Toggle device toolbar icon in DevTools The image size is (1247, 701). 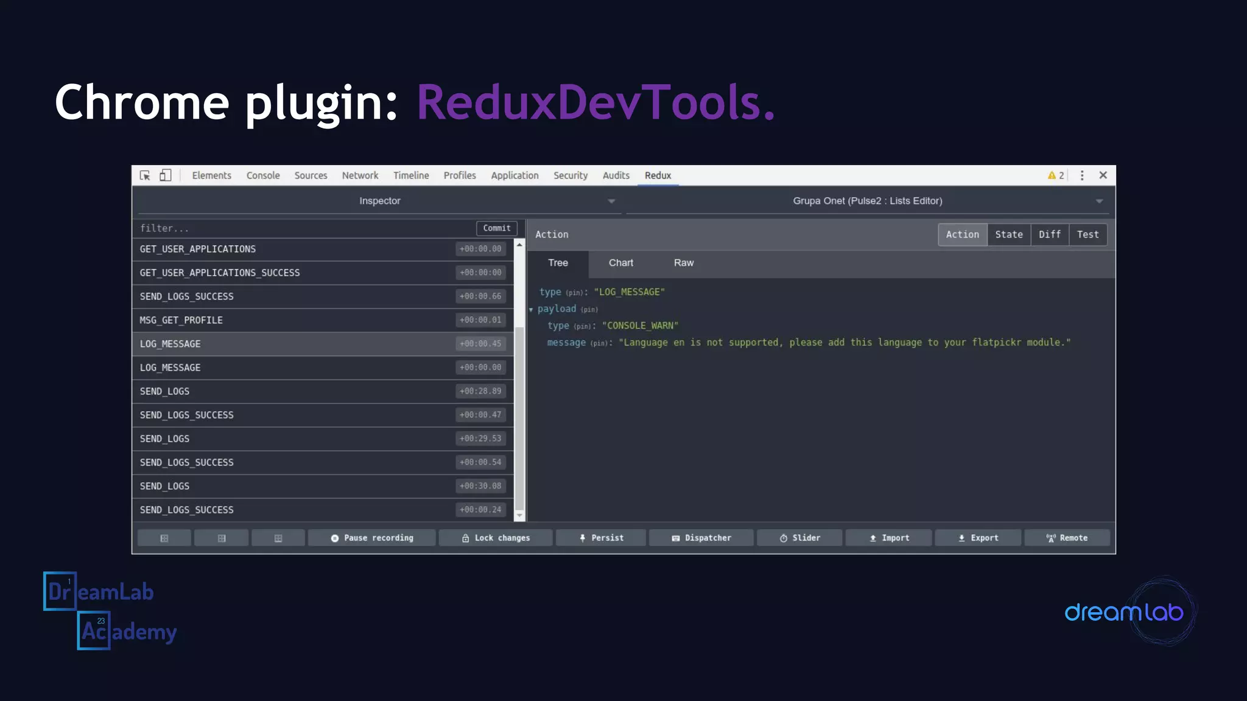coord(166,175)
